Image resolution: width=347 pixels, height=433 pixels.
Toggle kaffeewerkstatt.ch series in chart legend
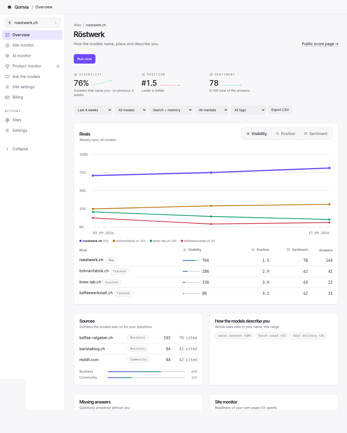(198, 241)
